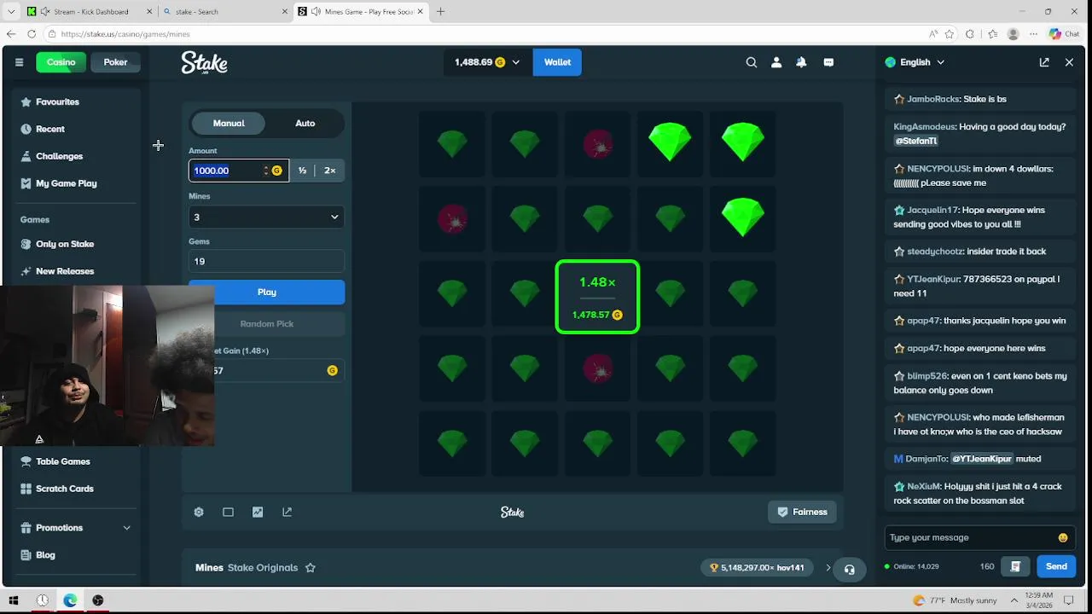The image size is (1092, 614).
Task: Open the stake - Search browser tab
Action: [x=226, y=12]
